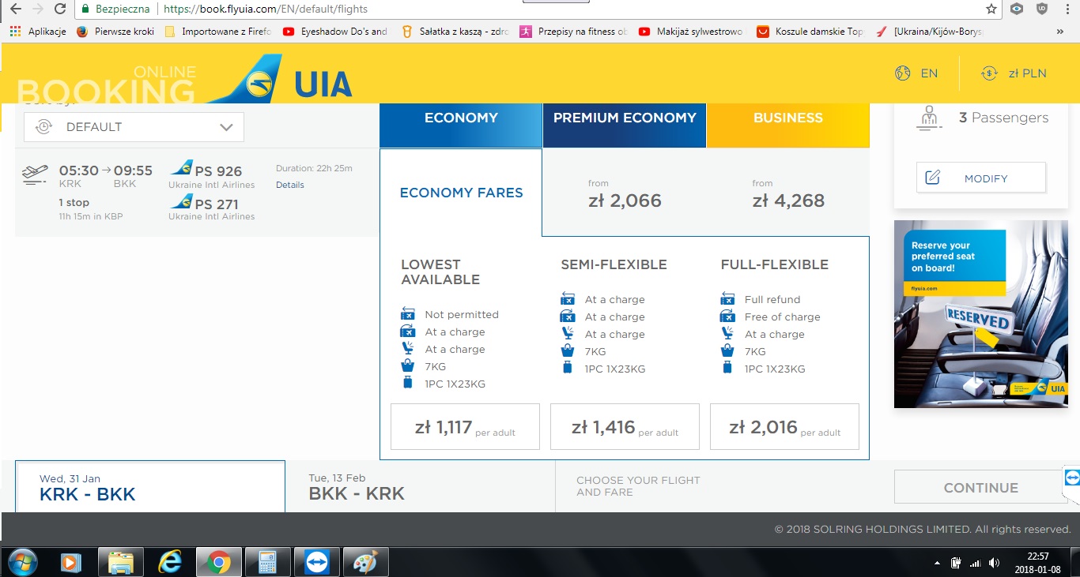The width and height of the screenshot is (1080, 577).
Task: Reload the page with the refresh icon
Action: pos(60,9)
